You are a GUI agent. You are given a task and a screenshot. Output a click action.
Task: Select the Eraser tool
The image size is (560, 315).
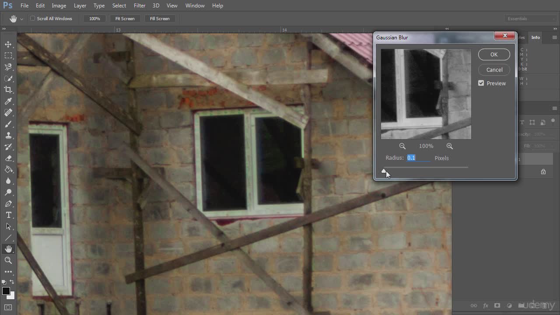coord(8,158)
